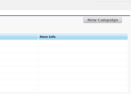The height and width of the screenshot is (109, 131).
Task: Click sixth row cell left of More Info
Action: 19,76
